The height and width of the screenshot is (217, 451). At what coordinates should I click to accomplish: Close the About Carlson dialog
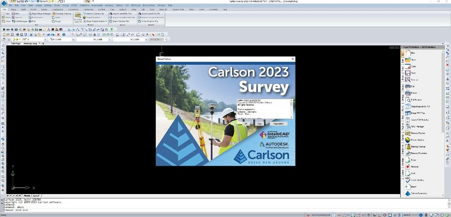click(293, 59)
